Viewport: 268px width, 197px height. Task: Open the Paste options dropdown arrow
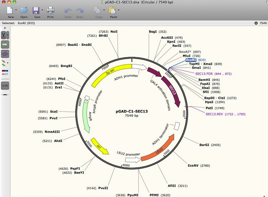tap(120, 10)
